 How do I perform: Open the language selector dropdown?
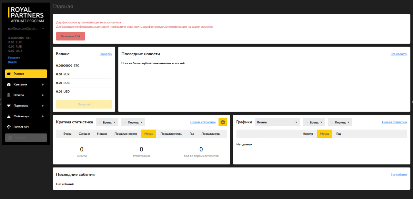point(26,138)
